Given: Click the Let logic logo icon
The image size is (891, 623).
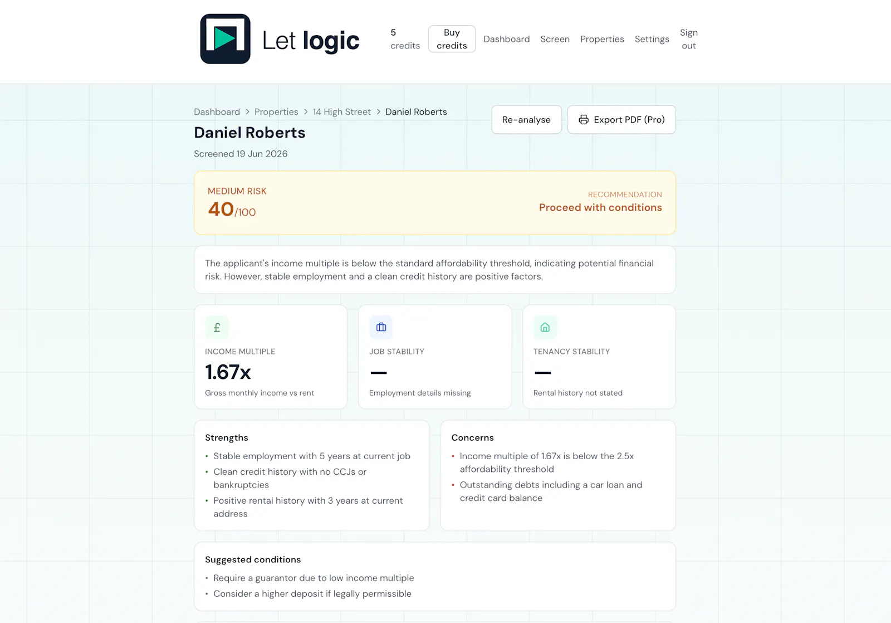Looking at the screenshot, I should click(225, 39).
